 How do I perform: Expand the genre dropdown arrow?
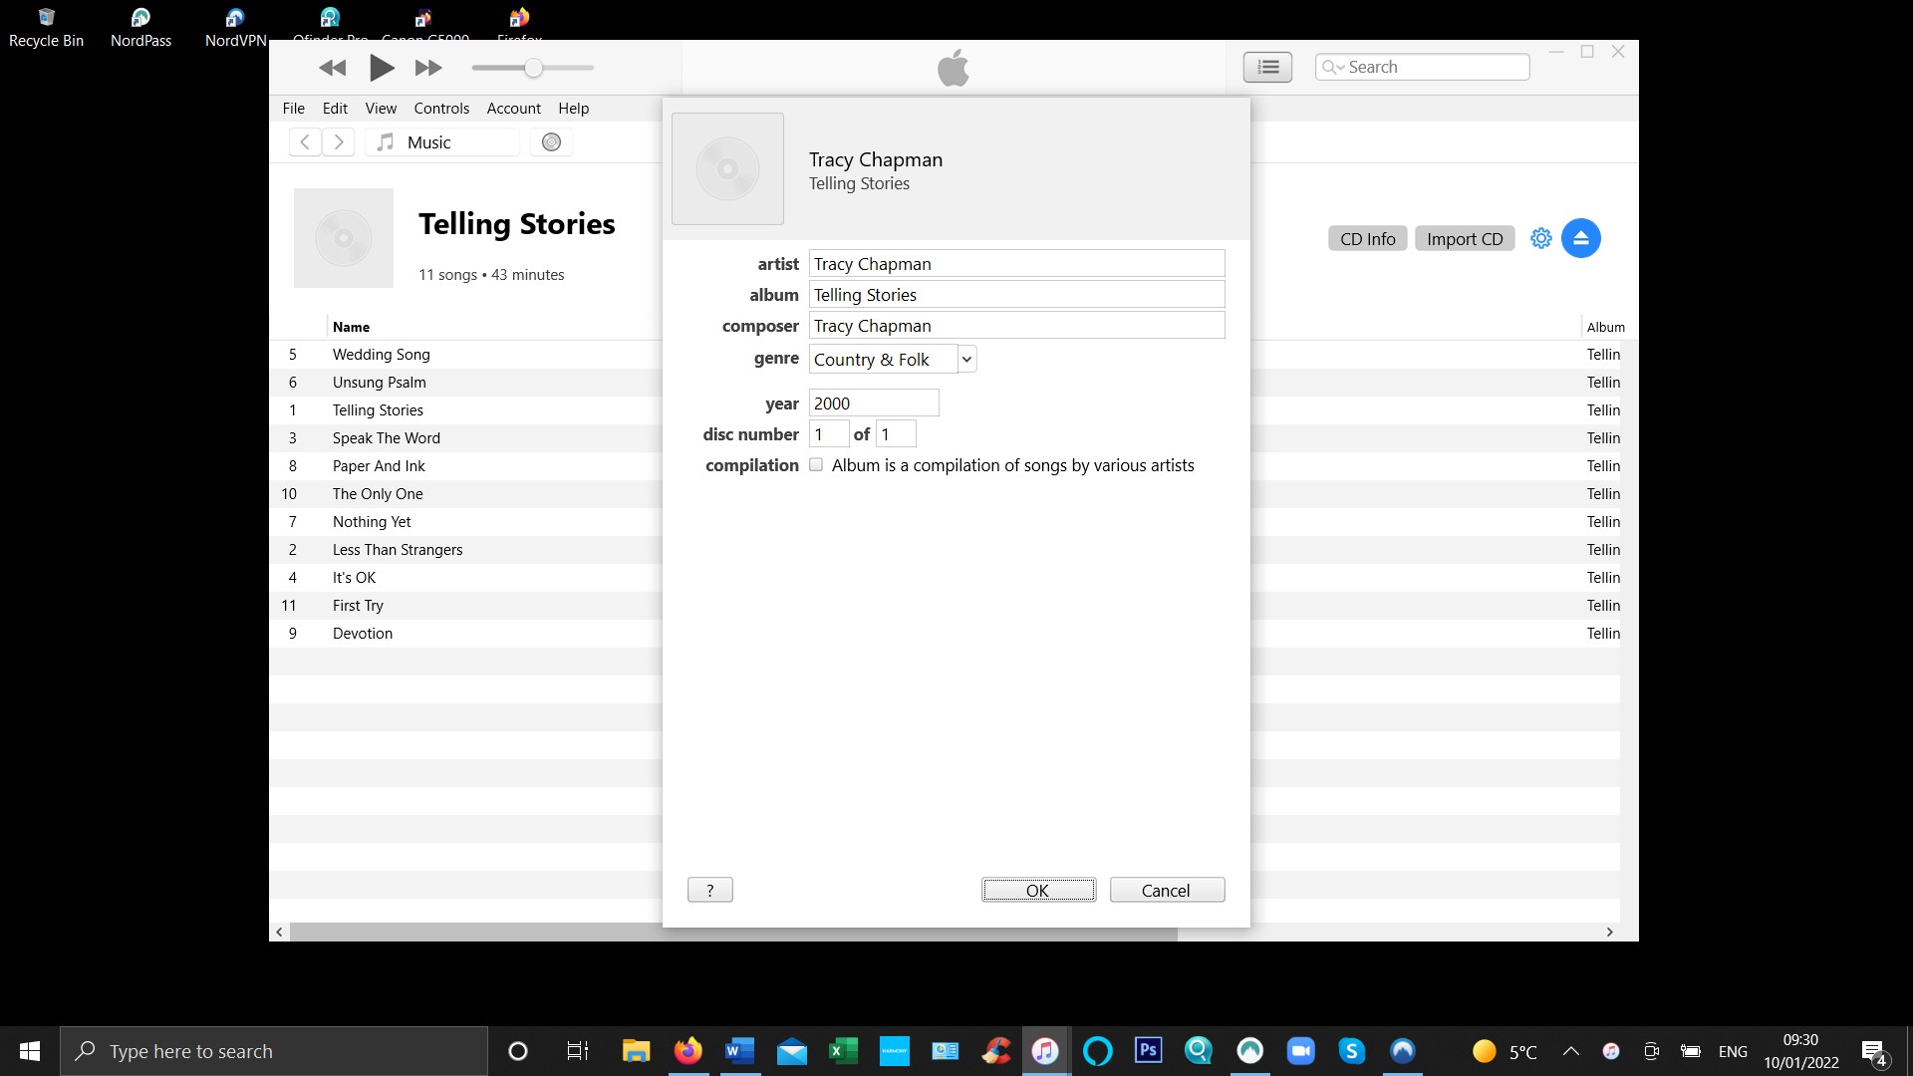(x=966, y=360)
